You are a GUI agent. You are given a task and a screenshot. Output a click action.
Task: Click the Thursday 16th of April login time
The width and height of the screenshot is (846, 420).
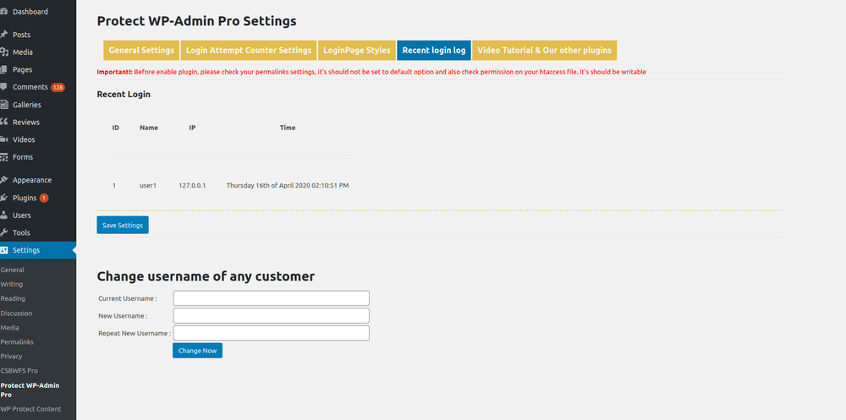[288, 185]
